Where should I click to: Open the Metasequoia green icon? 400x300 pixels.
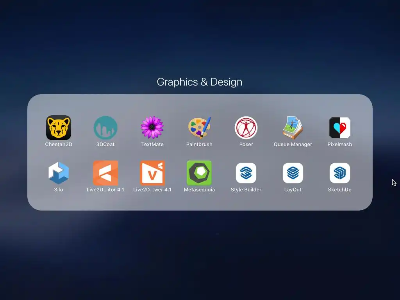pyautogui.click(x=199, y=173)
